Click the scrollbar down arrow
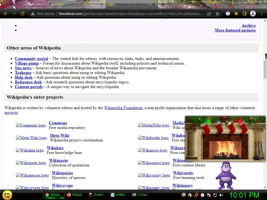Viewport: 267px width, 200px height. tap(265, 187)
